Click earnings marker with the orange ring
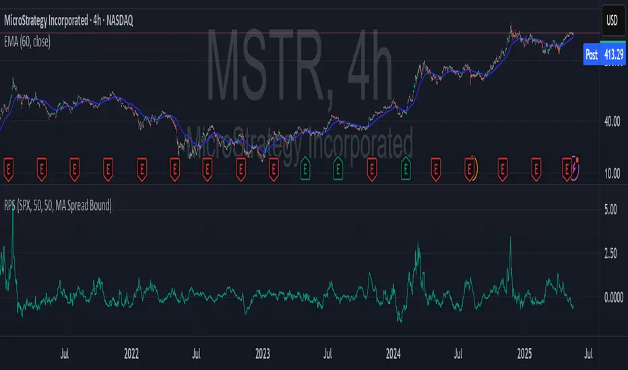 [470, 170]
